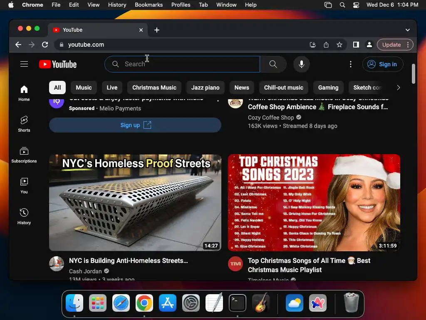Open Top Christmas Songs of All Time title
The width and height of the screenshot is (426, 320).
[309, 265]
